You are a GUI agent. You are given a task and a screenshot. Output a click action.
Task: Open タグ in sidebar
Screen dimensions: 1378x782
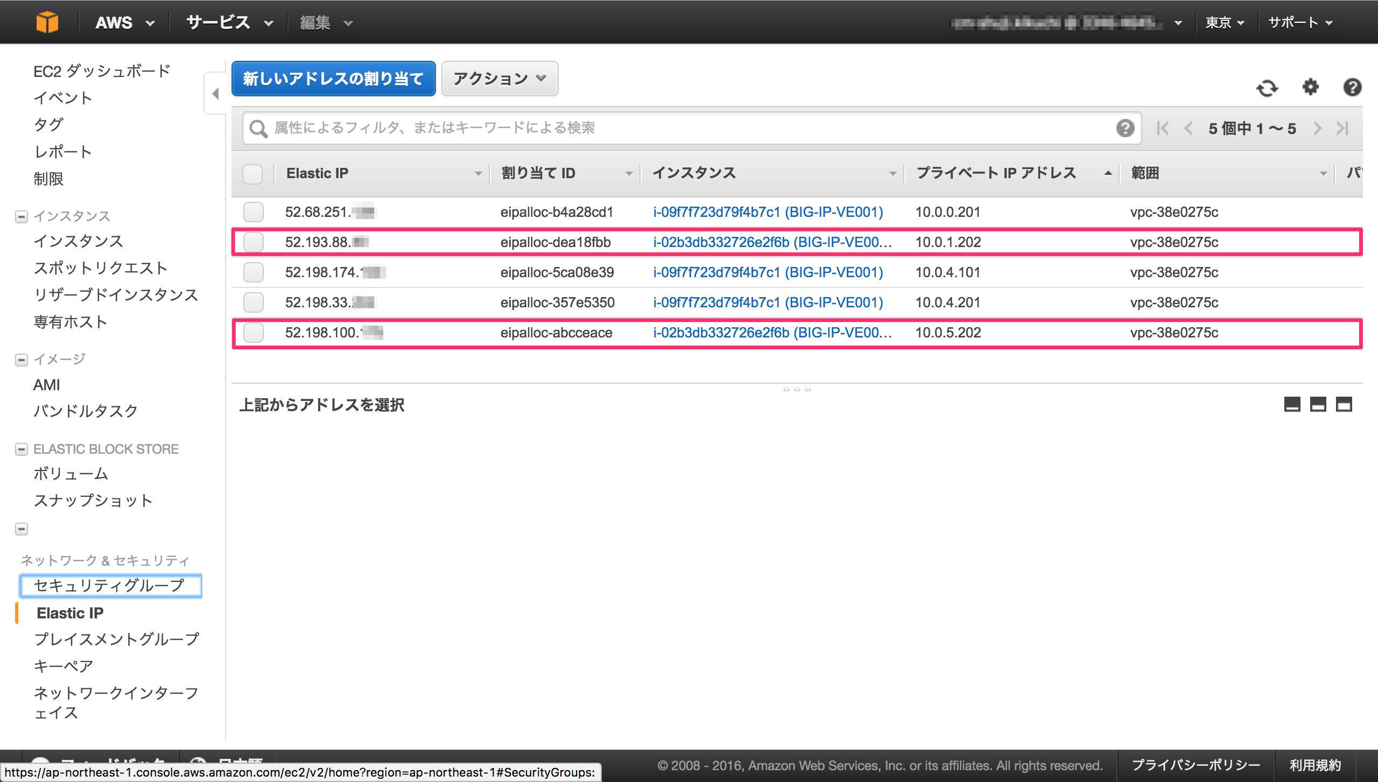(48, 125)
